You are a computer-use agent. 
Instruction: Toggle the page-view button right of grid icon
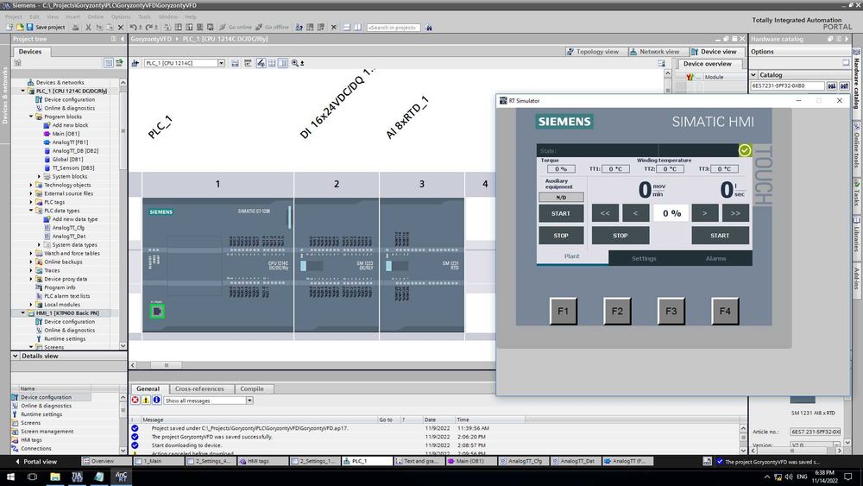[282, 63]
